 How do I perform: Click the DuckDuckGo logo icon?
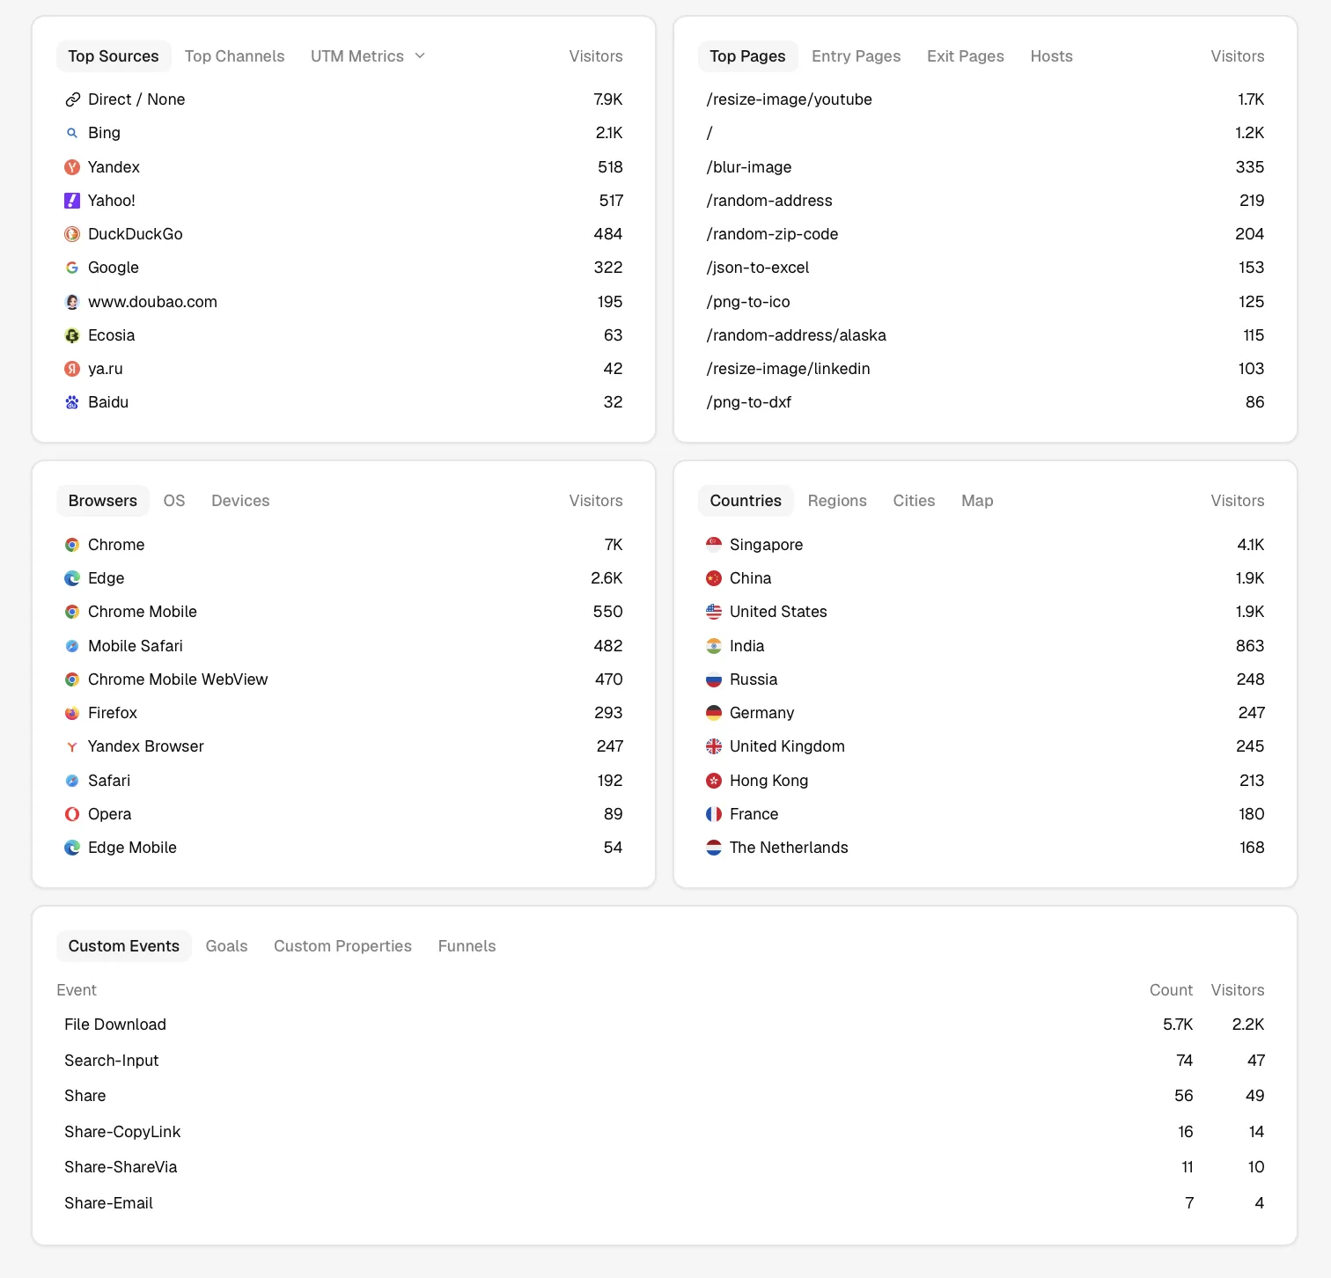pyautogui.click(x=72, y=234)
